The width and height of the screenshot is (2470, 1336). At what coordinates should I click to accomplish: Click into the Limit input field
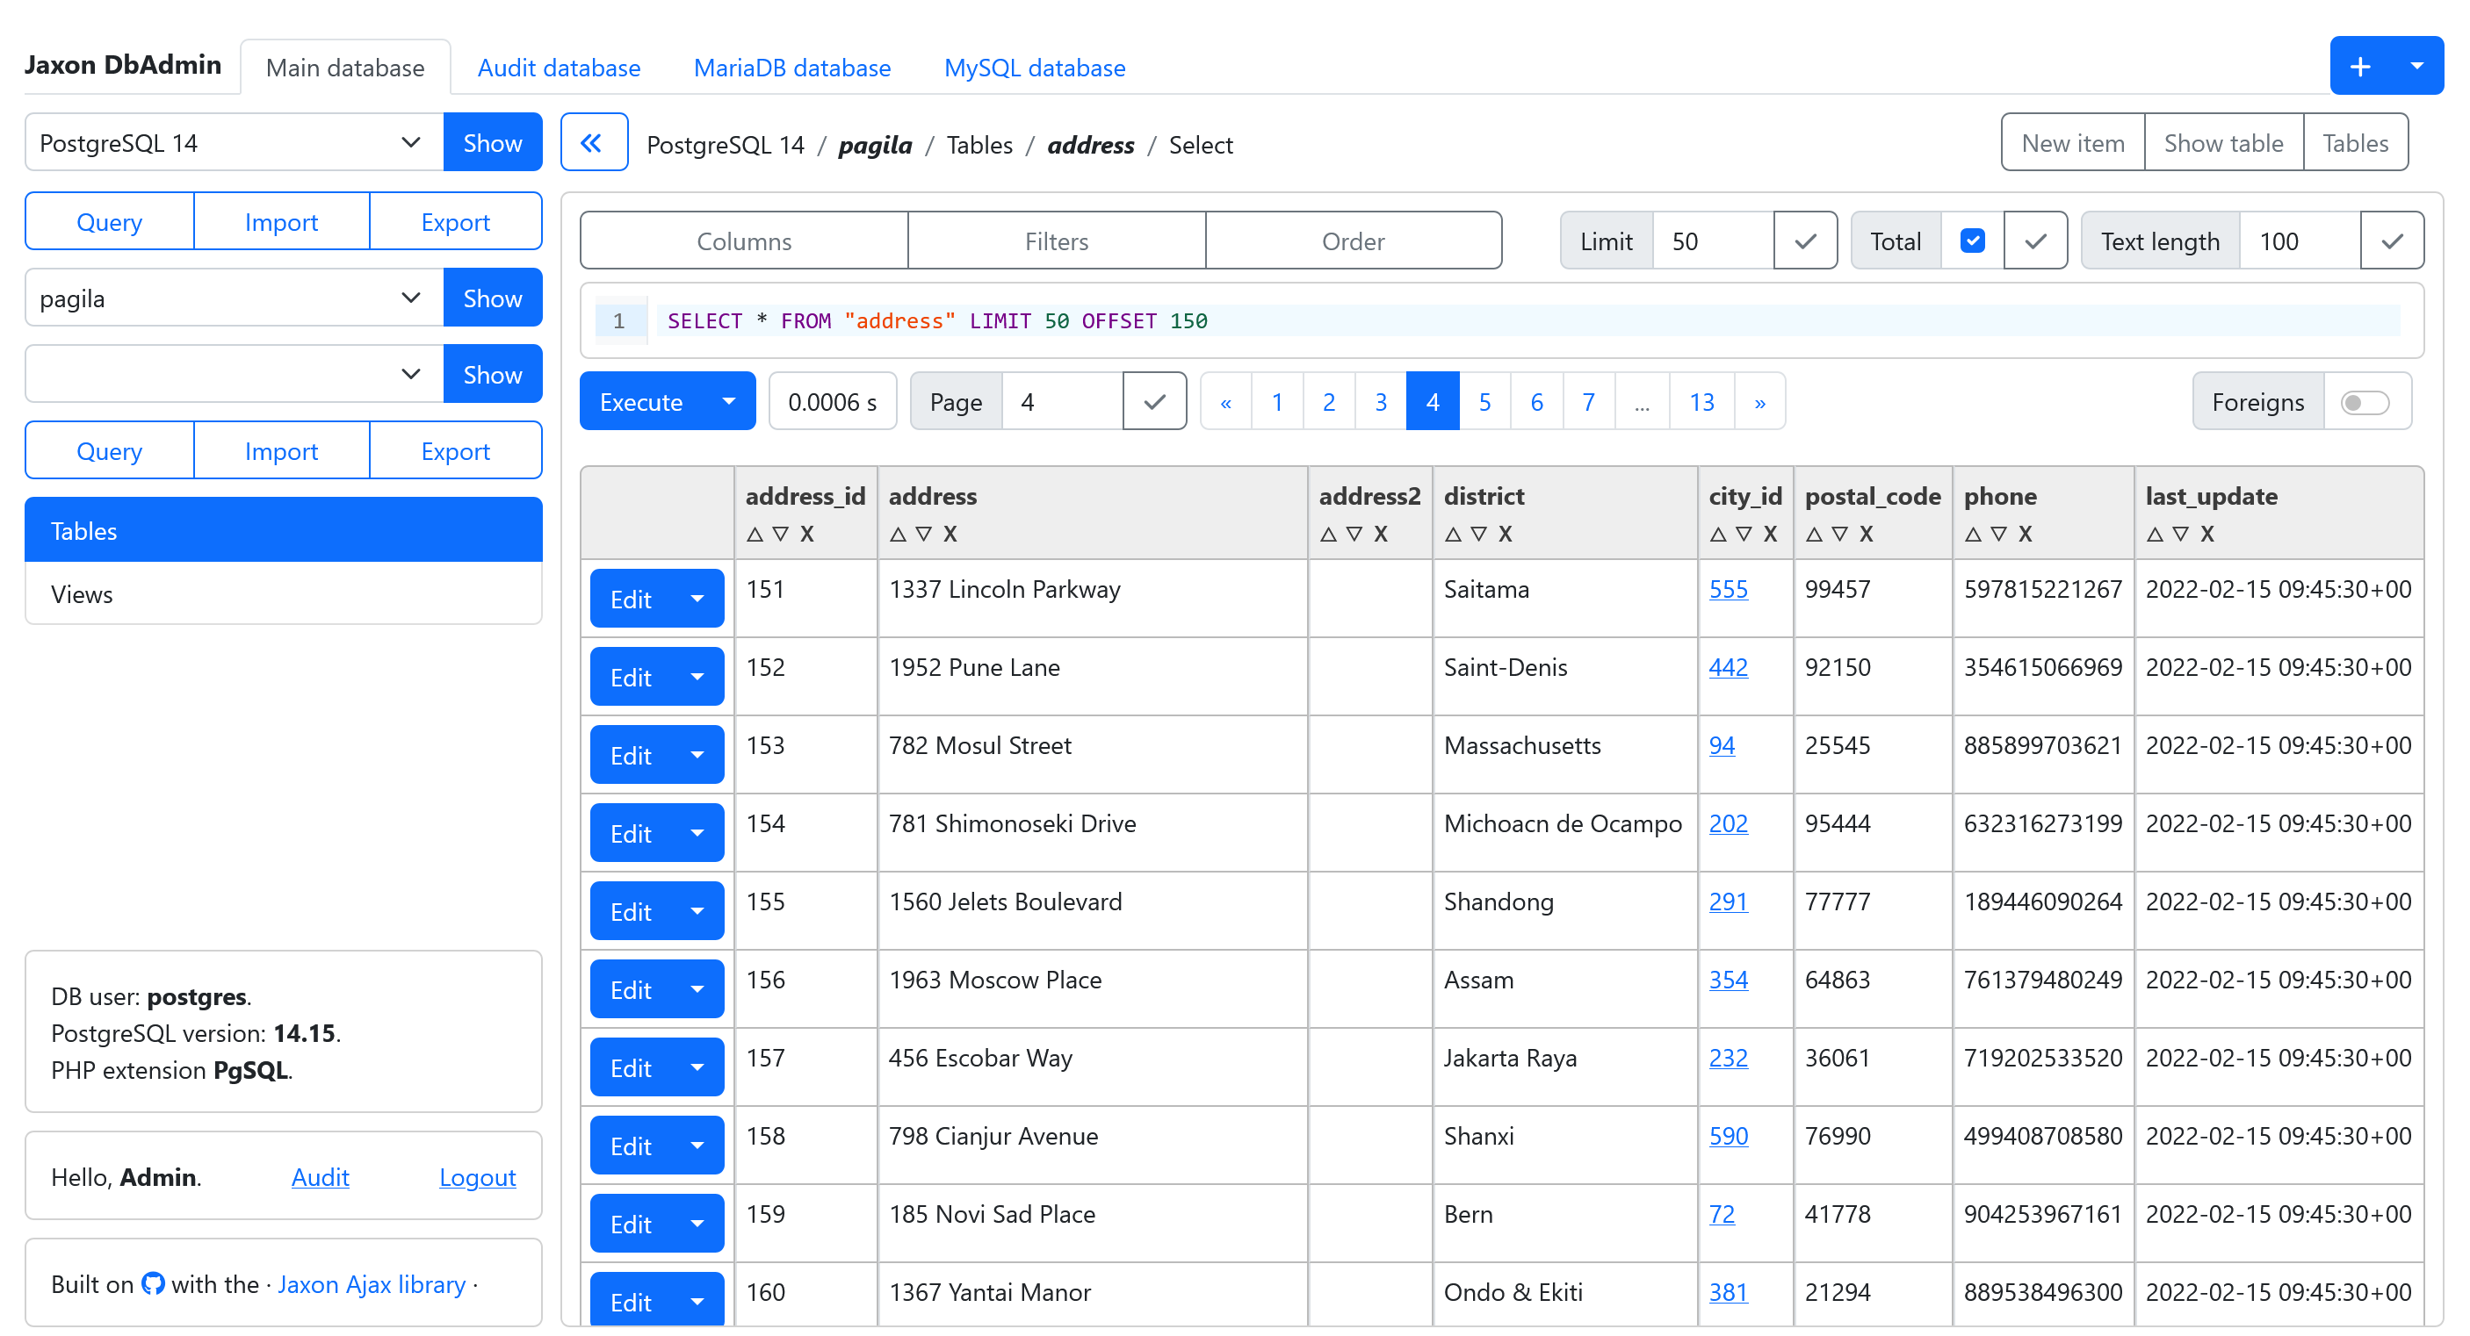1713,241
